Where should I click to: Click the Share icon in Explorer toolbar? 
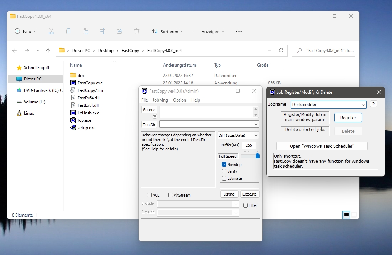pos(120,31)
